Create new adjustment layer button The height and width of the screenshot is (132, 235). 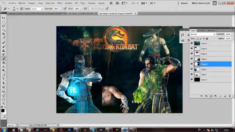[216, 96]
